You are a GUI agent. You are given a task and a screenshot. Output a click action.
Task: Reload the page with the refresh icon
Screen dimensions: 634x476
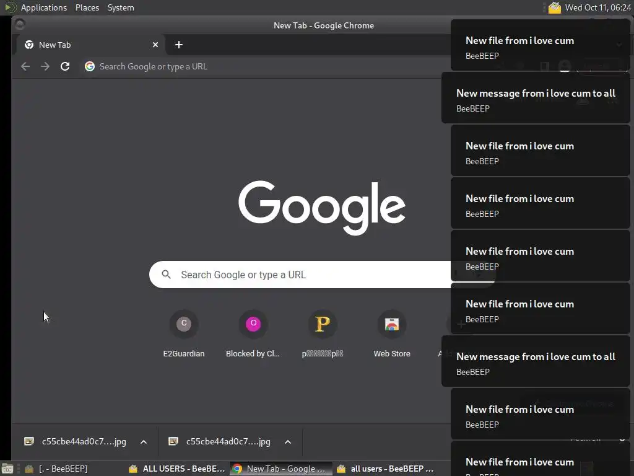click(x=65, y=66)
